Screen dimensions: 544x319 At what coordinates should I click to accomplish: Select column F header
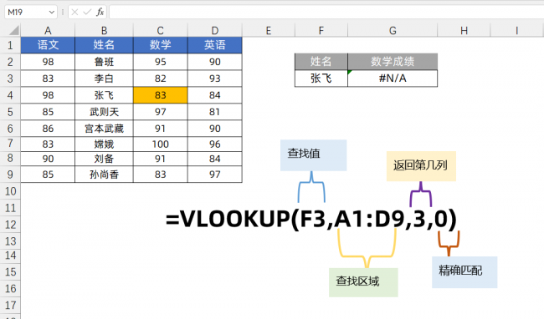point(321,30)
